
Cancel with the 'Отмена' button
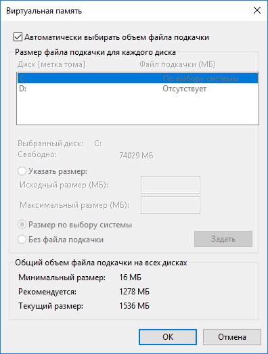tap(232, 337)
